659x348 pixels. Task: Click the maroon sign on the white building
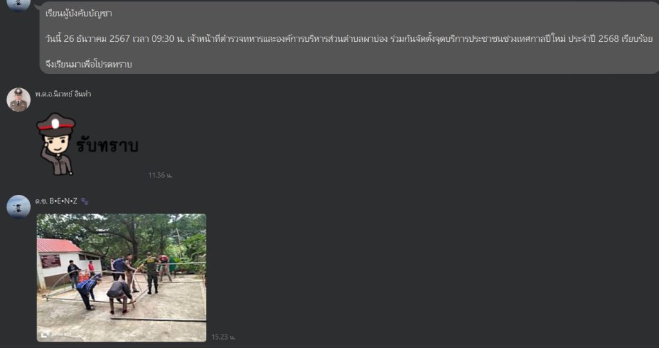[x=50, y=261]
